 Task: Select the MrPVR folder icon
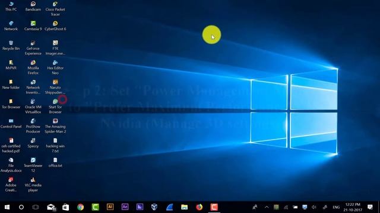pos(11,65)
